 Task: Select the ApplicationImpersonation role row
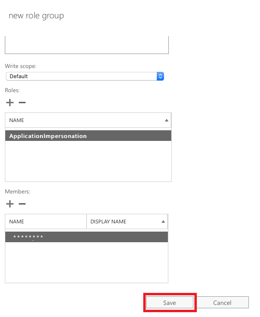coord(88,136)
